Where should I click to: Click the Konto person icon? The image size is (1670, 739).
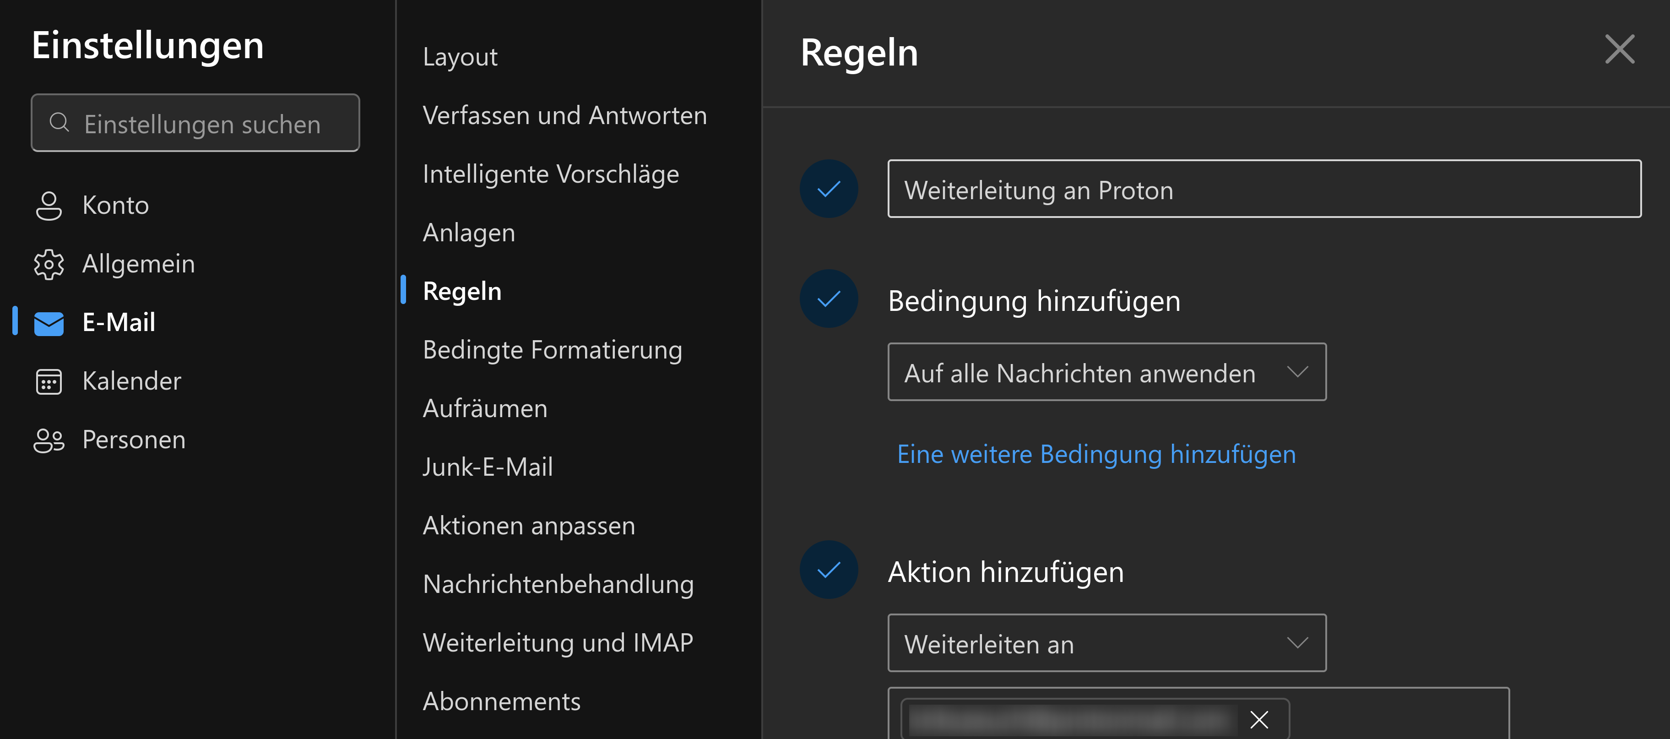tap(49, 206)
